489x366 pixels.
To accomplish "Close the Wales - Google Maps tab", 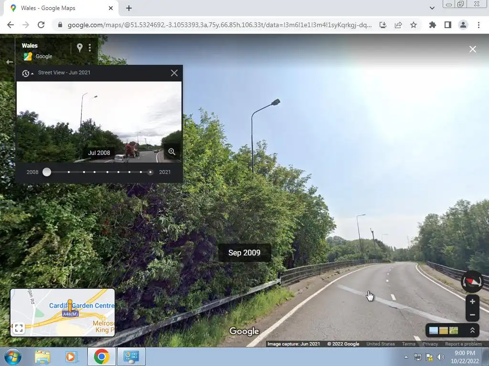I will pos(110,8).
